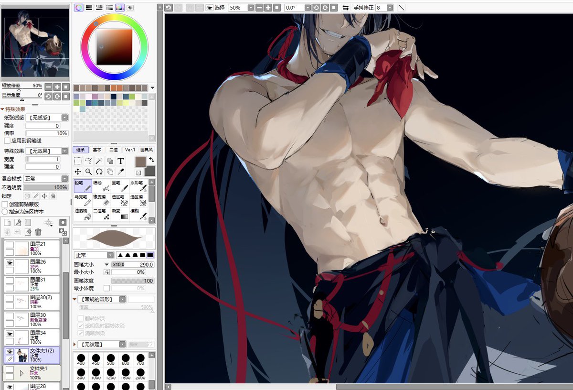This screenshot has width=573, height=390.
Task: Hide layer 图层26
Action: [9, 263]
